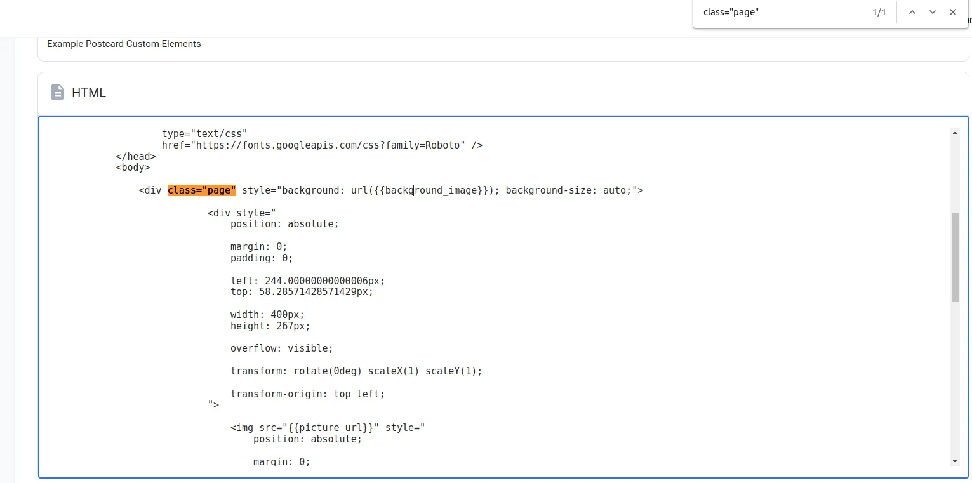The height and width of the screenshot is (483, 972).
Task: Click the </head> closing tag in code
Action: pyautogui.click(x=135, y=156)
